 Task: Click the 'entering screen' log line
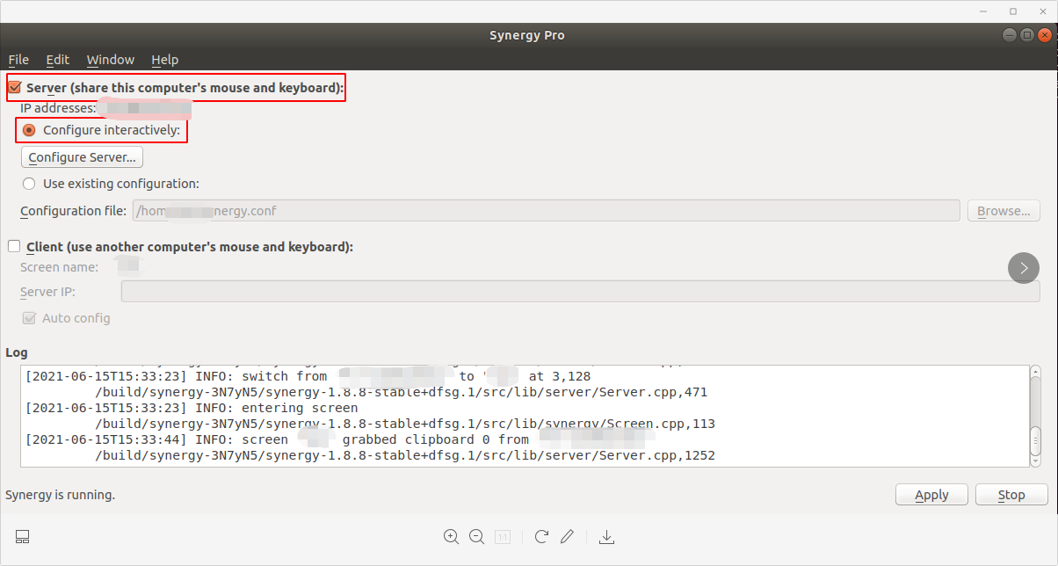tap(192, 408)
